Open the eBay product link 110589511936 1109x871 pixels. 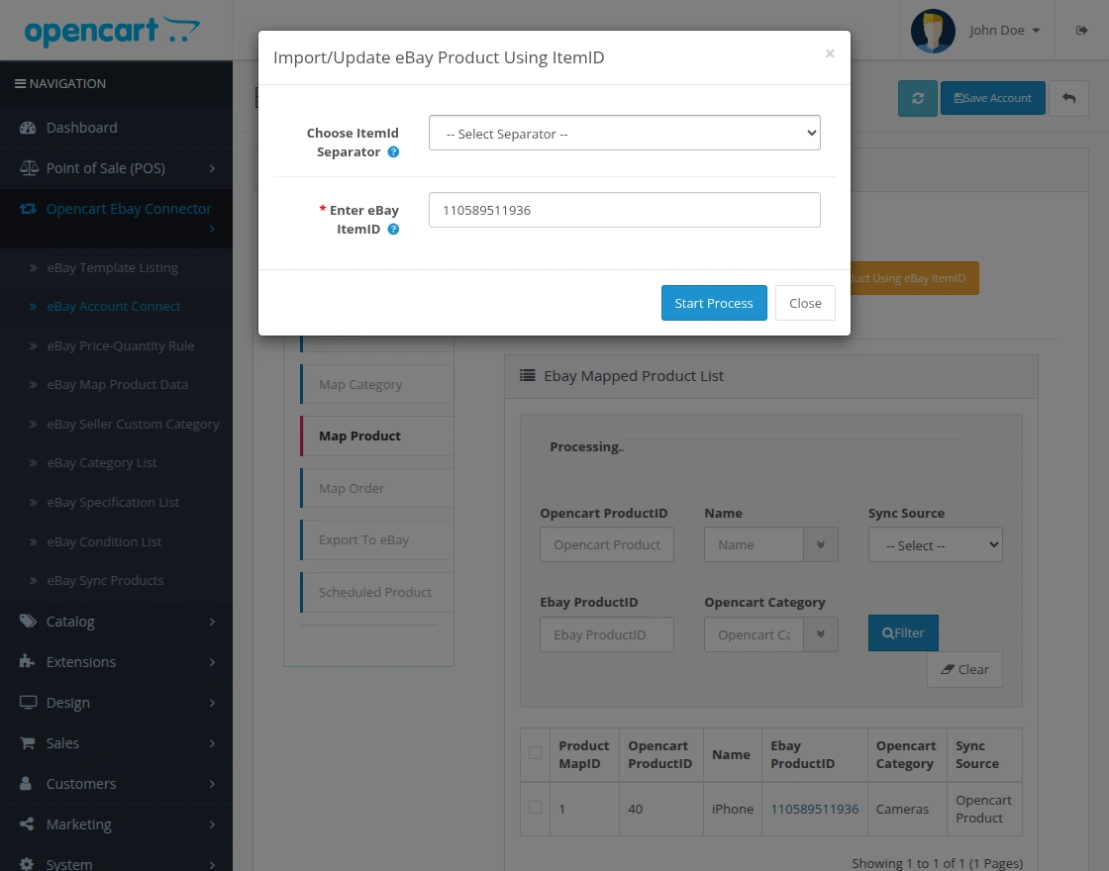(814, 809)
